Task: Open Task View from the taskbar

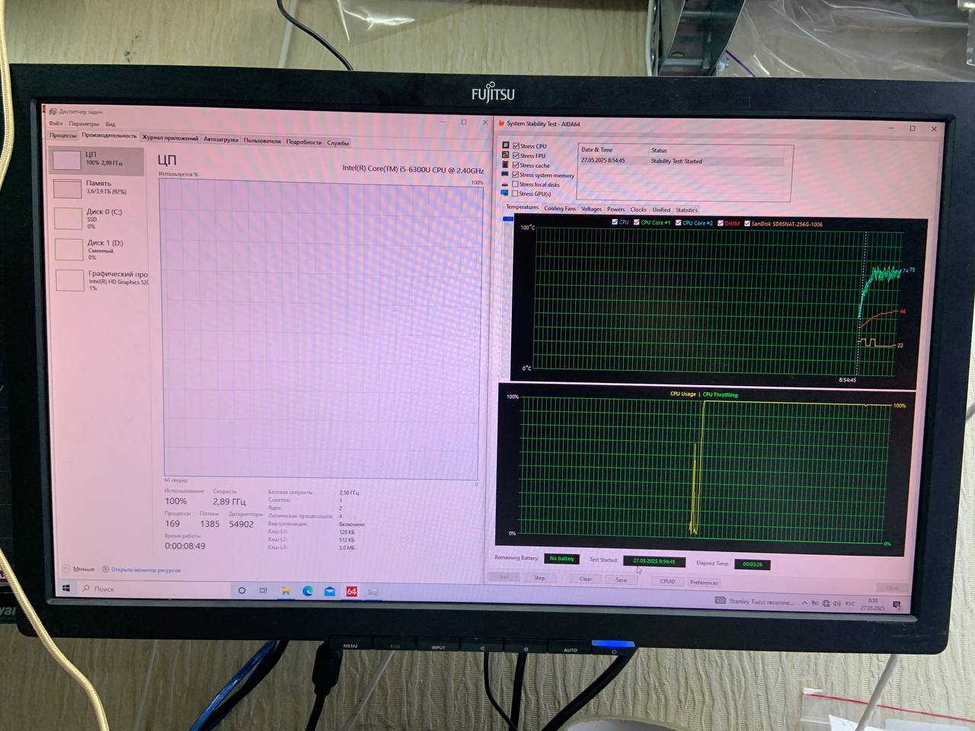Action: pyautogui.click(x=264, y=591)
